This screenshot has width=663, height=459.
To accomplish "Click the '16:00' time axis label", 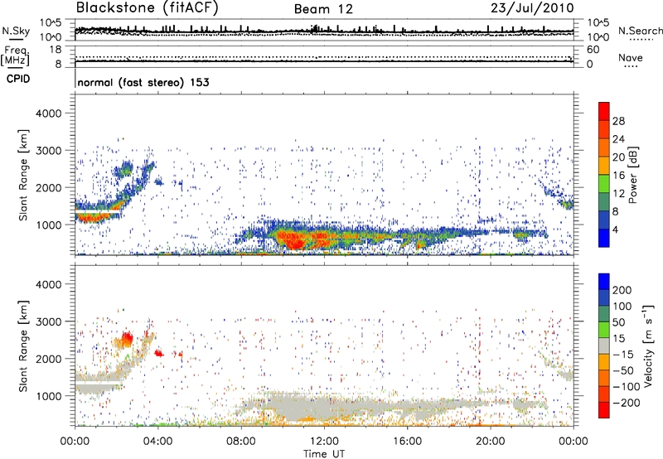I will [x=408, y=441].
